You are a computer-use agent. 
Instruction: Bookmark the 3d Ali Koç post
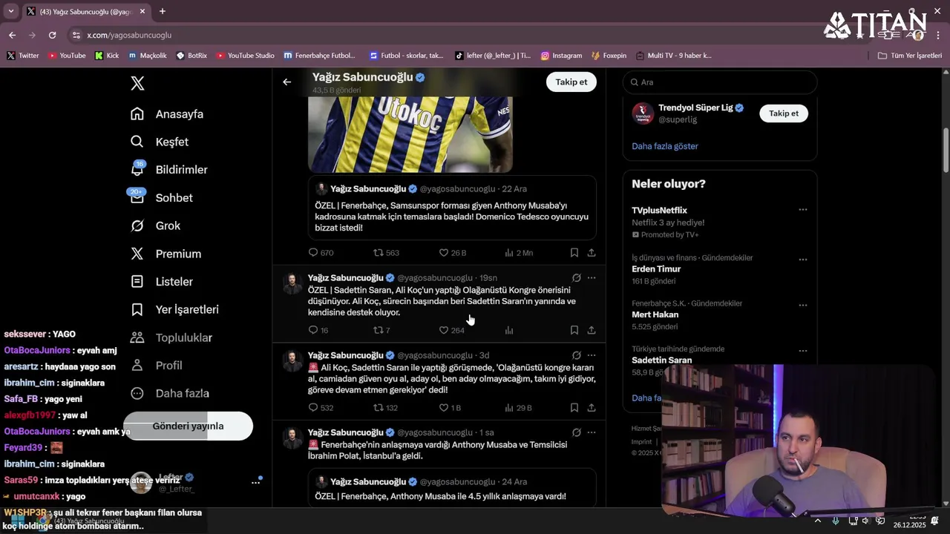[x=574, y=408]
